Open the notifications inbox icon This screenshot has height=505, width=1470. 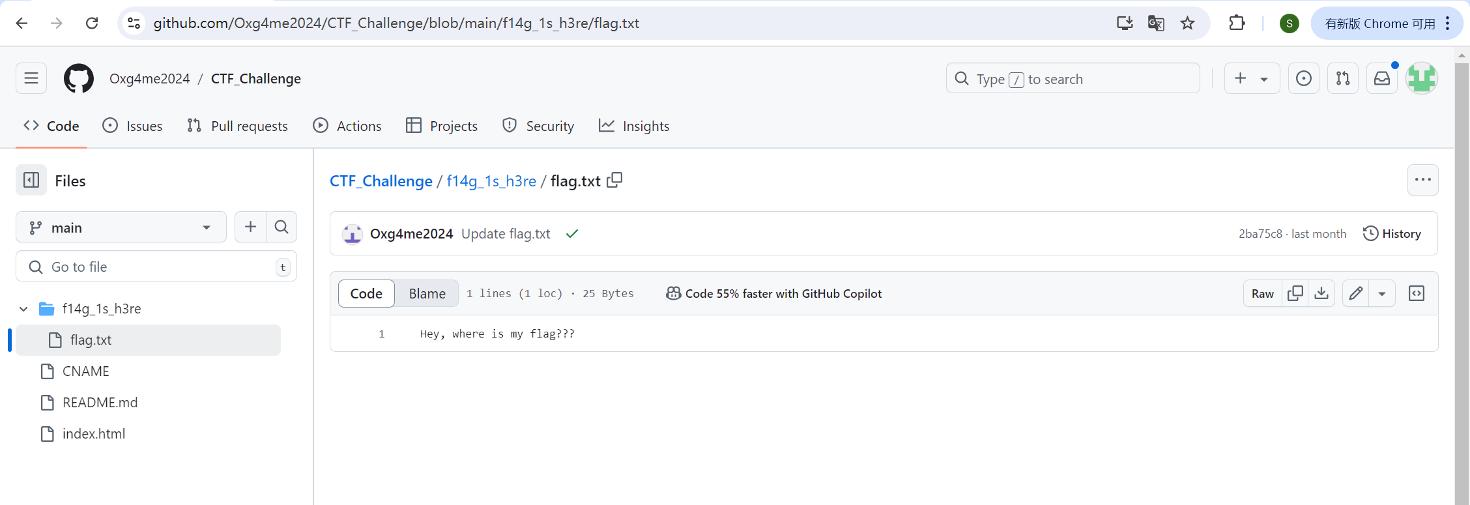[1382, 79]
